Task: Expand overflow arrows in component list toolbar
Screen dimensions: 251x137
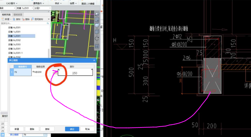Action: [49, 19]
